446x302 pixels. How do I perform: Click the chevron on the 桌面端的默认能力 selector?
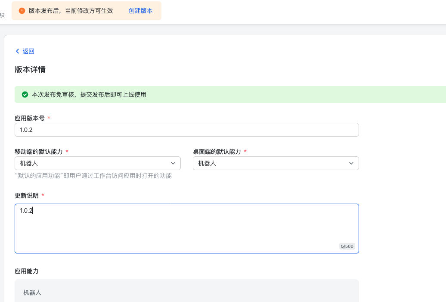coord(352,163)
